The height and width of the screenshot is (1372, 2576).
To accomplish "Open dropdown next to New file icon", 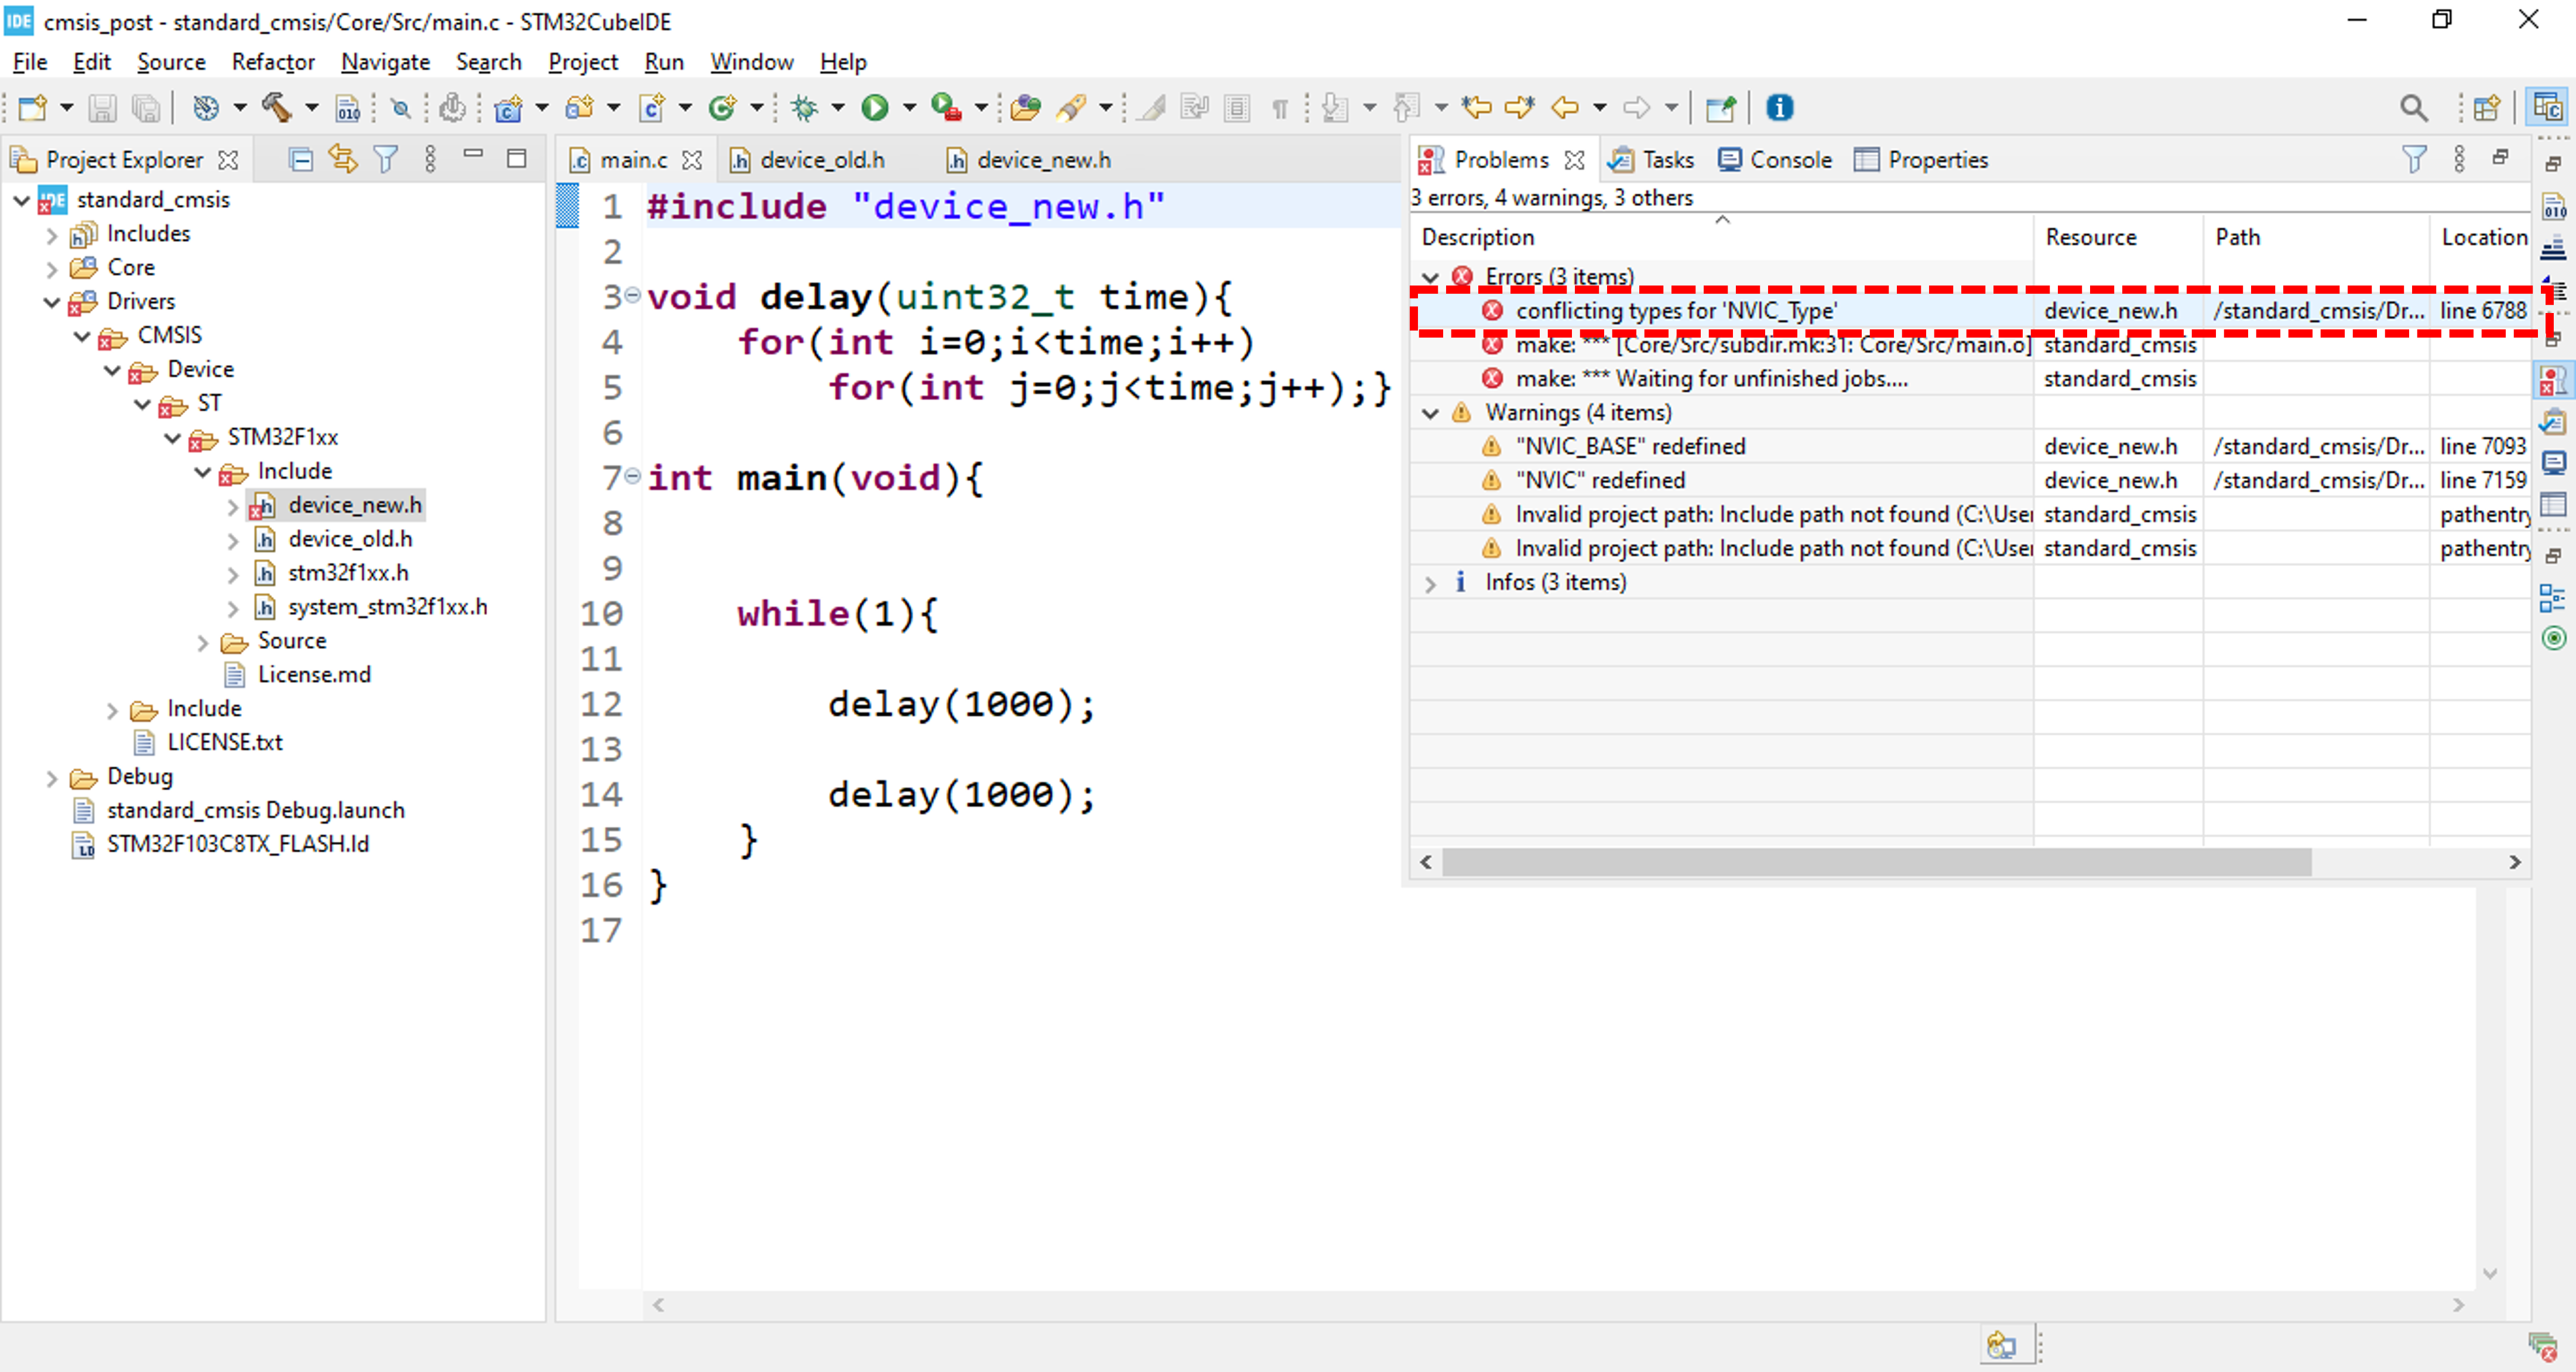I will [66, 107].
